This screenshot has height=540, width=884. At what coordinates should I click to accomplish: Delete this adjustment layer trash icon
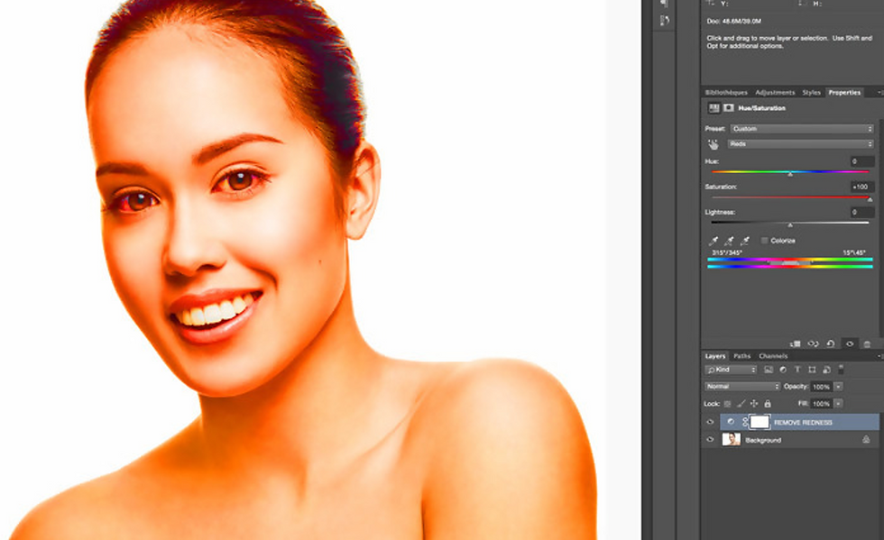867,343
